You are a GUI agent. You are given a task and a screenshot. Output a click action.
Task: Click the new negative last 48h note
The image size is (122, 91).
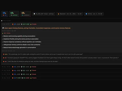9,31
